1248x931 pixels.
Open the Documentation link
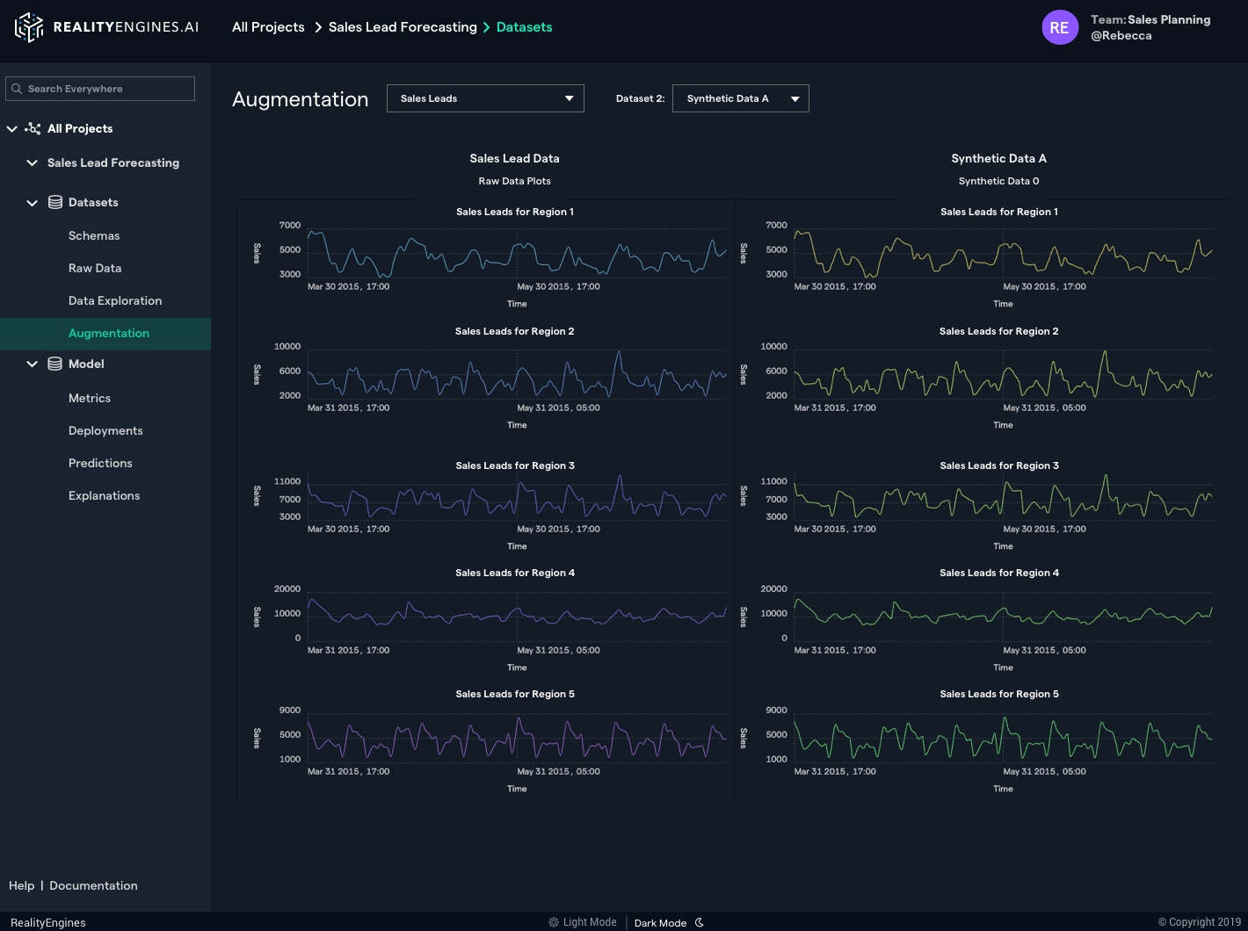click(93, 885)
